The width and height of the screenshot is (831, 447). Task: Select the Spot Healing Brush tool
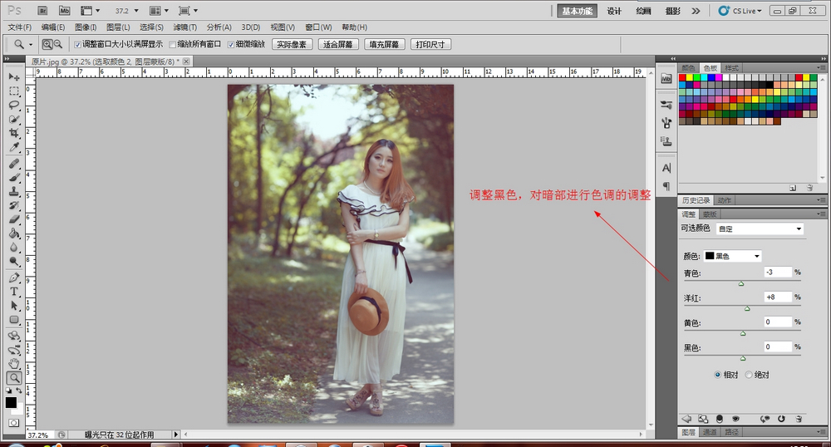[x=13, y=164]
